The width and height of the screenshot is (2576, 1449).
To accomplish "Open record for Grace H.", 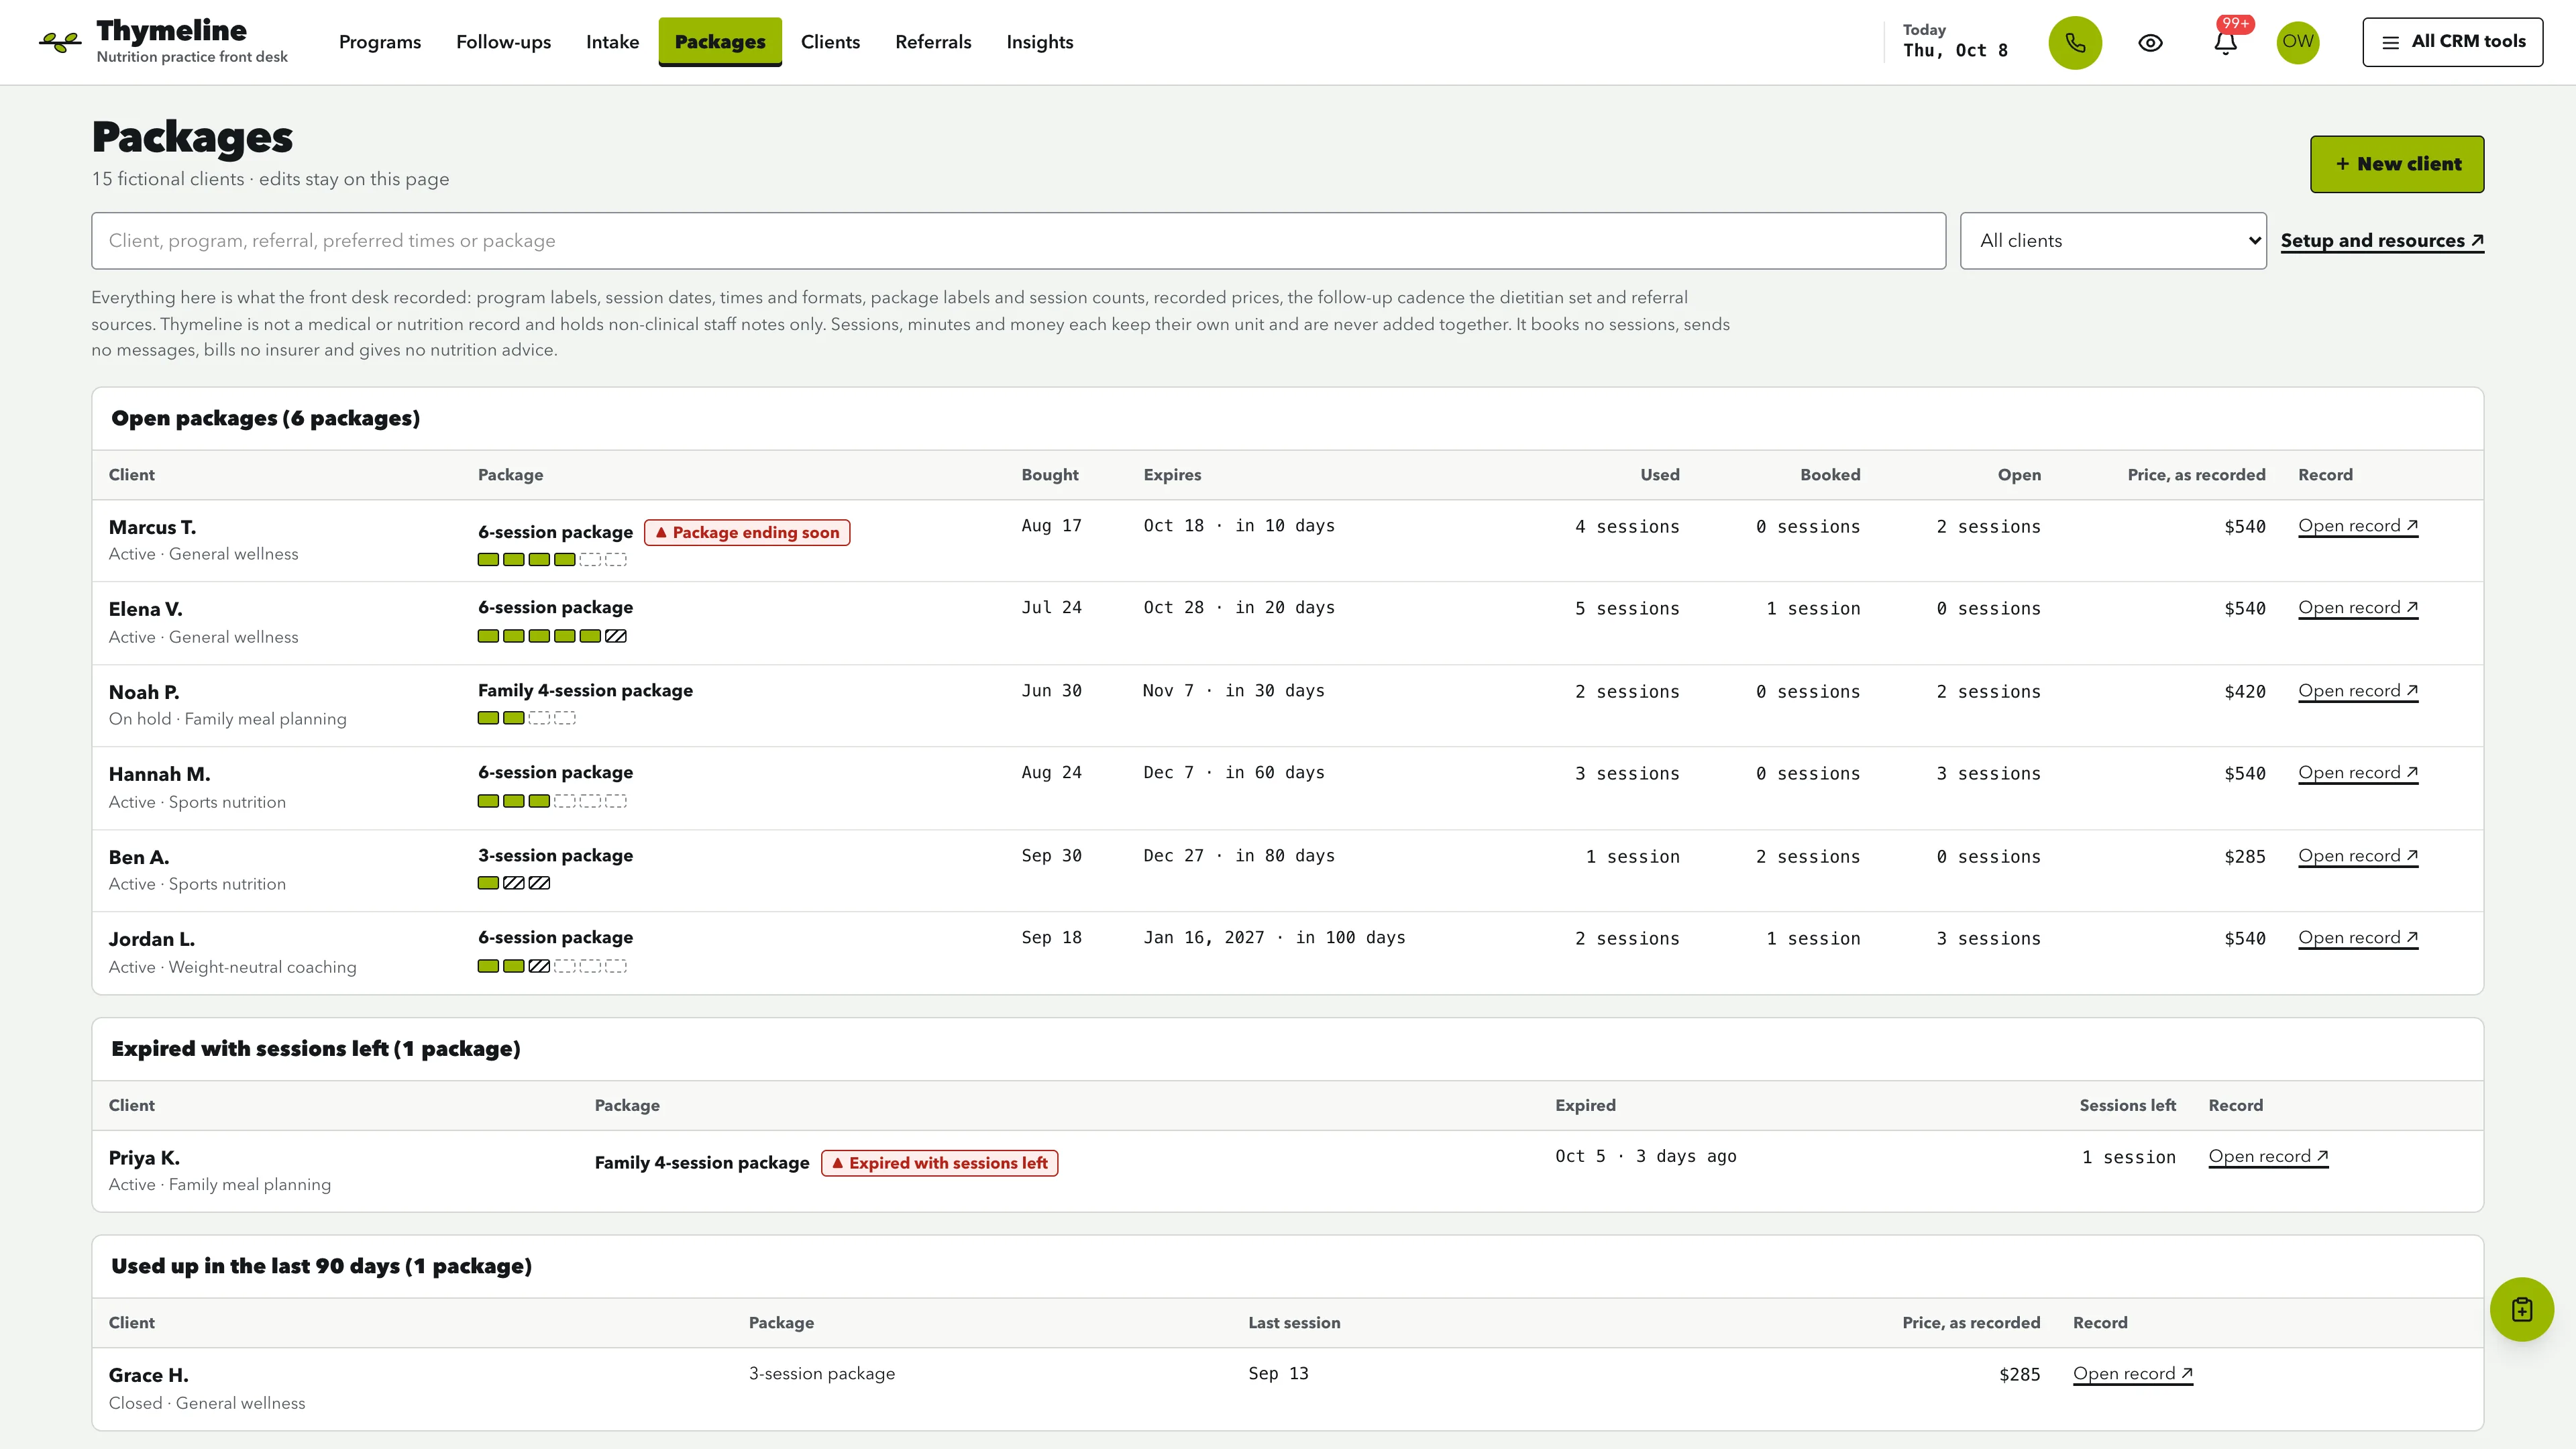I will [2133, 1374].
